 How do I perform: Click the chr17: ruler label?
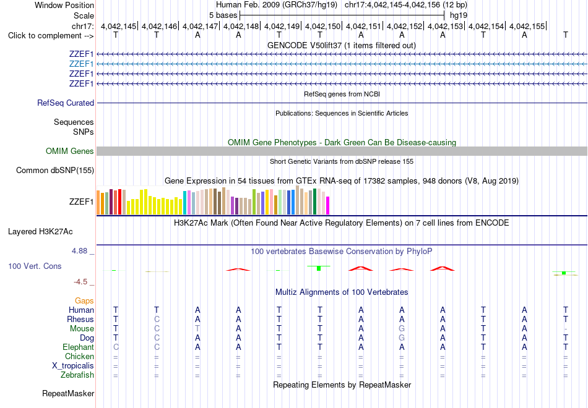pyautogui.click(x=82, y=26)
